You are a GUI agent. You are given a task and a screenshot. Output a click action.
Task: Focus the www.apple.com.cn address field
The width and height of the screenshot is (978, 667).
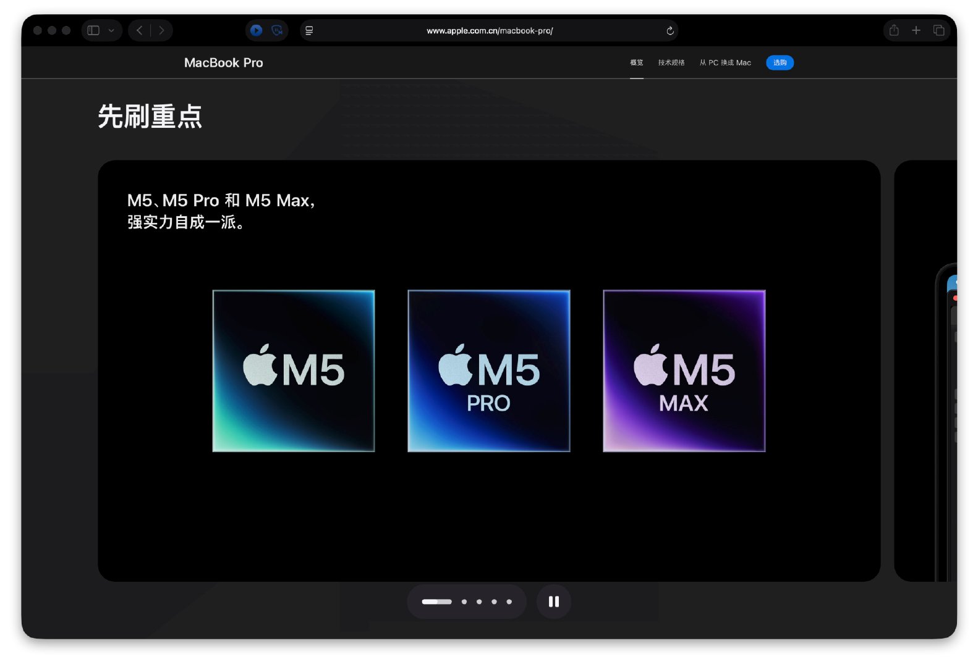pos(489,30)
